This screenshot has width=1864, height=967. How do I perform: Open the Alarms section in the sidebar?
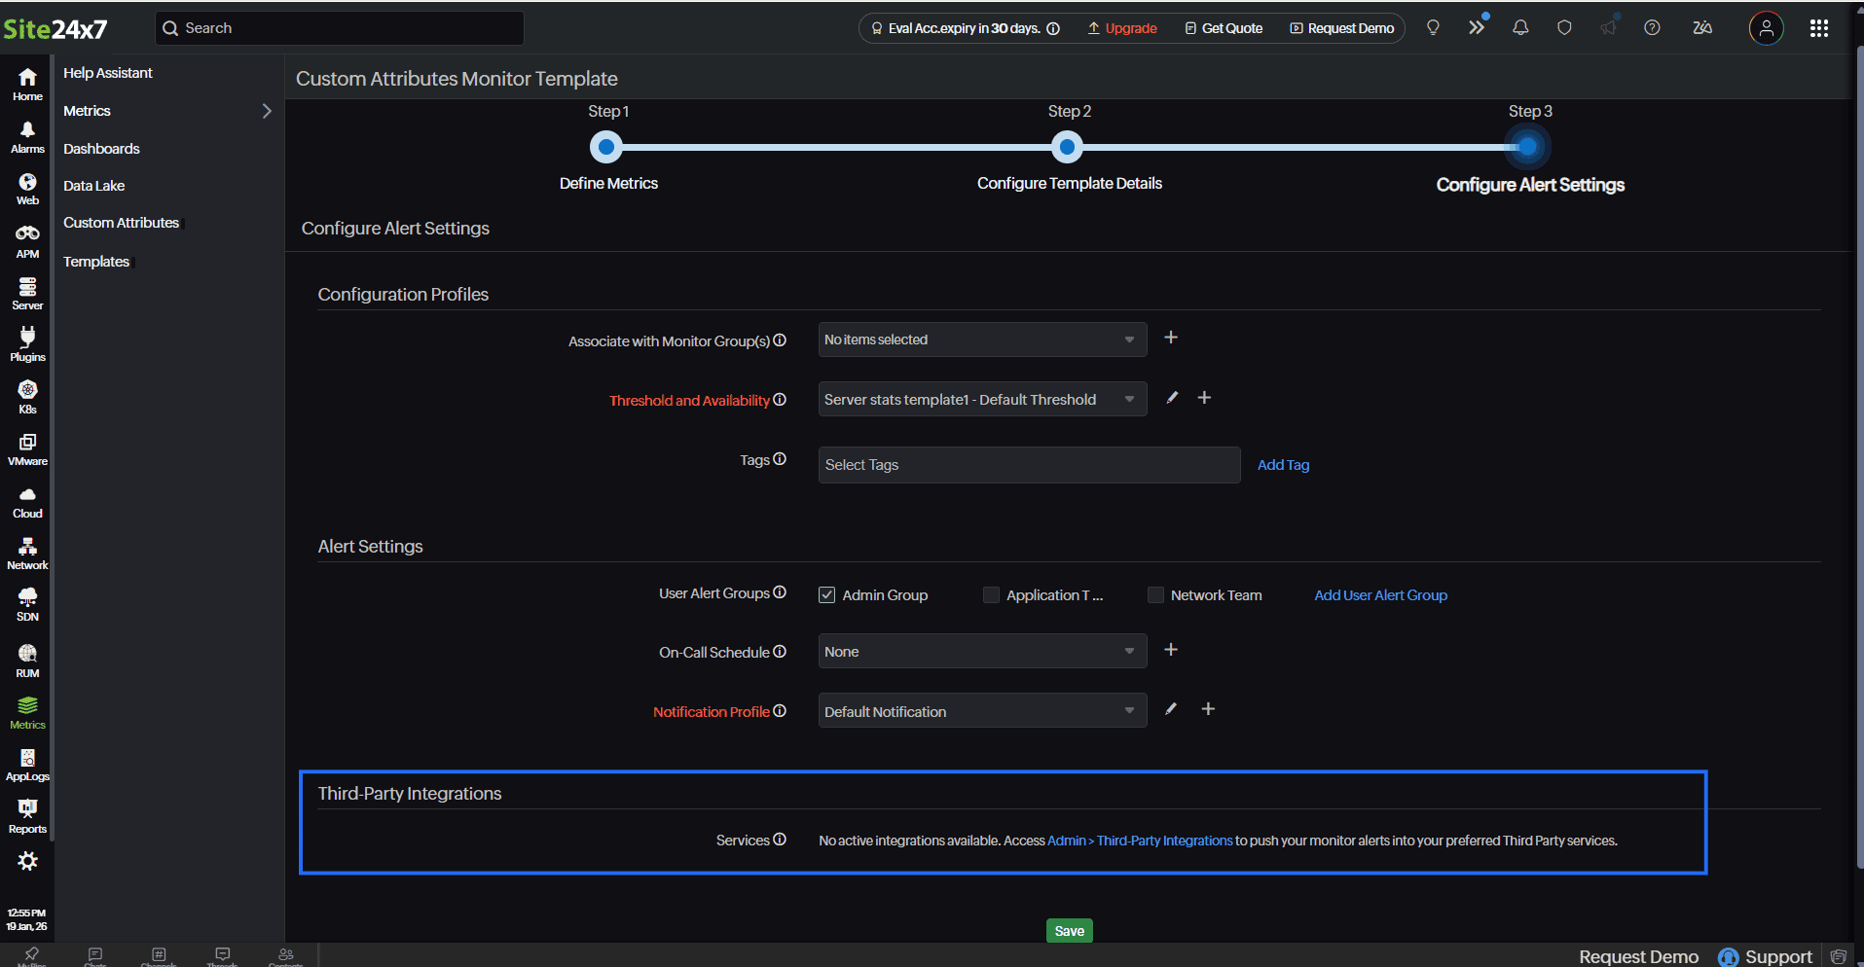26,136
